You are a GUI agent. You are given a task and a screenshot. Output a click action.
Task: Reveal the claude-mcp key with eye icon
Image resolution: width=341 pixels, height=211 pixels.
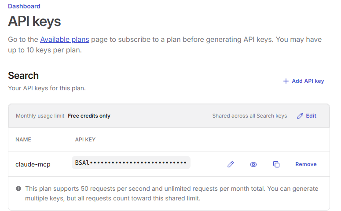coord(253,164)
